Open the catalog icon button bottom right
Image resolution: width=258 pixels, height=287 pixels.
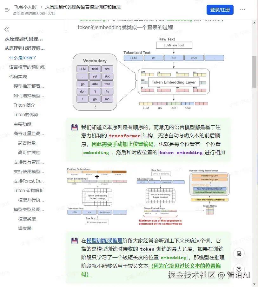[x=239, y=254]
